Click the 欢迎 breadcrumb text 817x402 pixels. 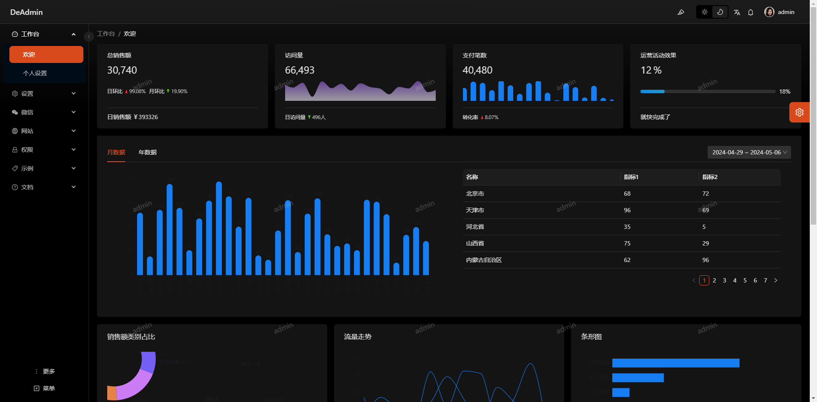(130, 34)
